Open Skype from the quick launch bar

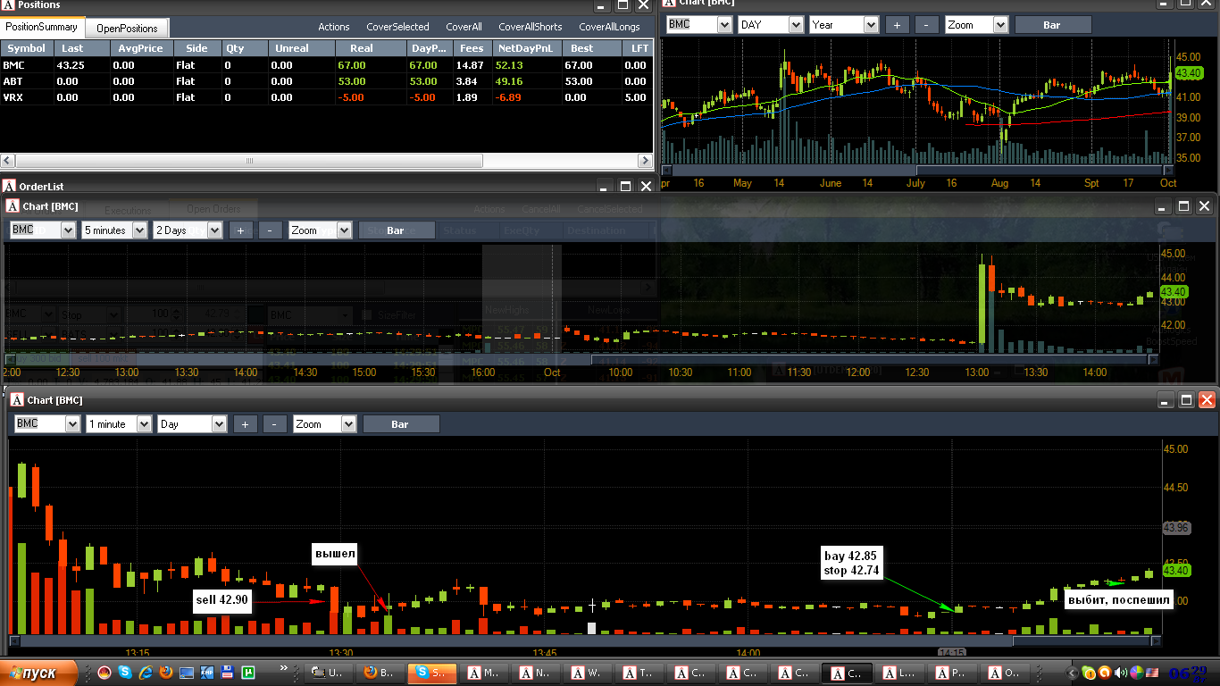tap(124, 672)
